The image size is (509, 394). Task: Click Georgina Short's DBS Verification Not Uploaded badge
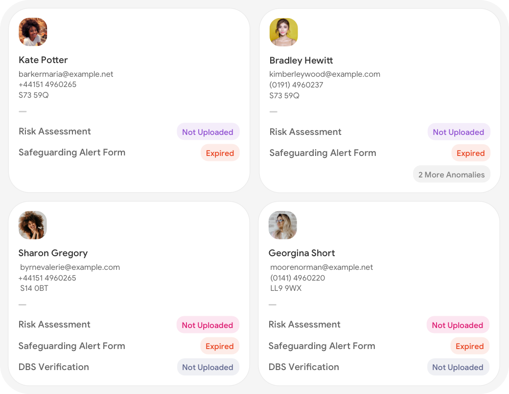tap(458, 367)
